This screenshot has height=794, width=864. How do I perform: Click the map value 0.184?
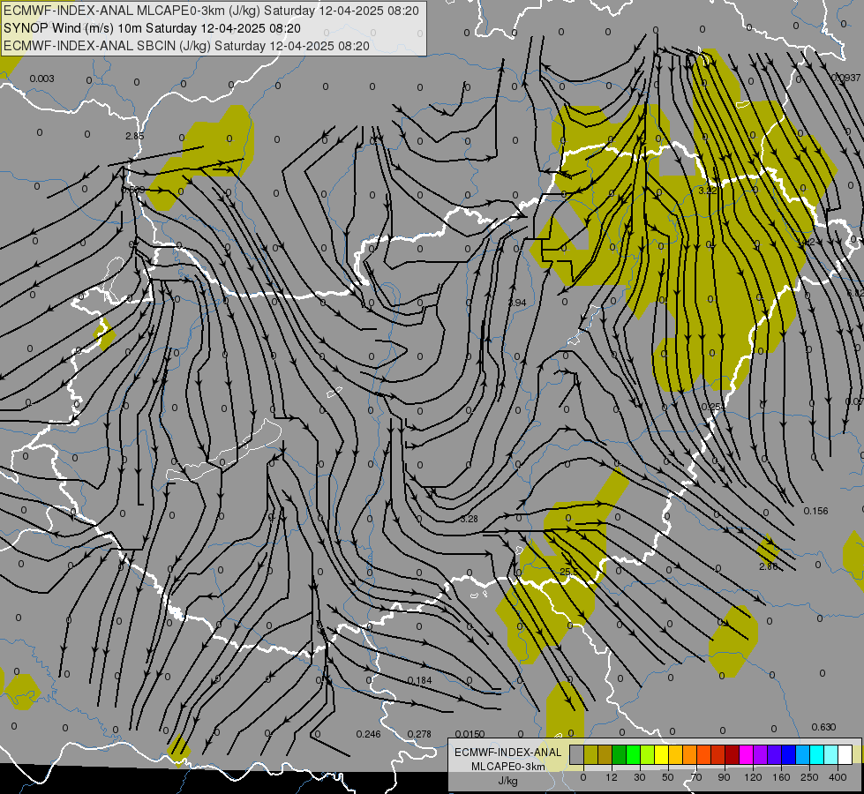pos(420,680)
